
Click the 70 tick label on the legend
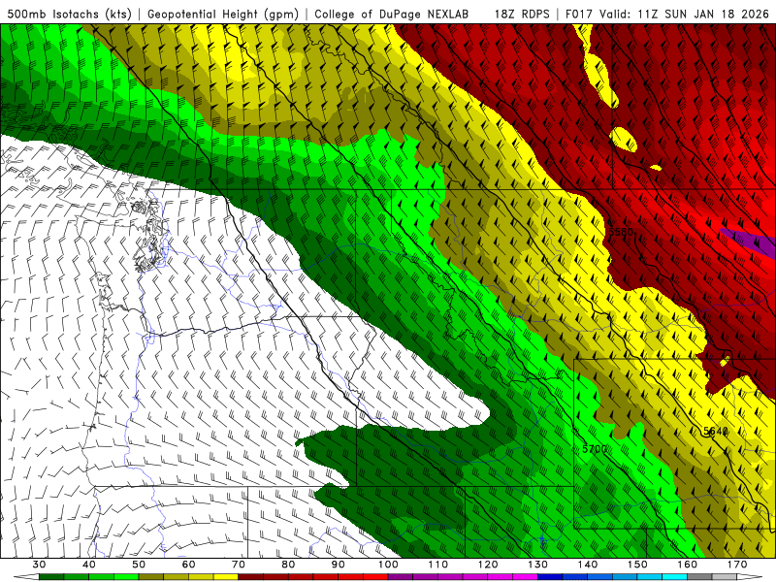tap(239, 565)
